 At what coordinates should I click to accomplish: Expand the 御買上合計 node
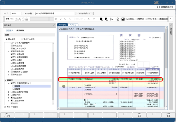point(9,75)
